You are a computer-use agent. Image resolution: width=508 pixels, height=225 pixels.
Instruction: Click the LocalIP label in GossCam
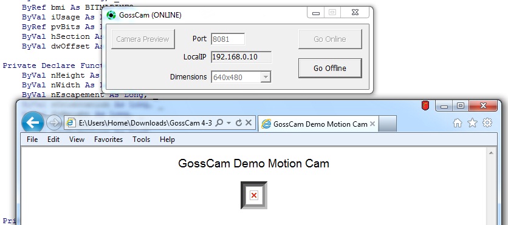coord(194,57)
